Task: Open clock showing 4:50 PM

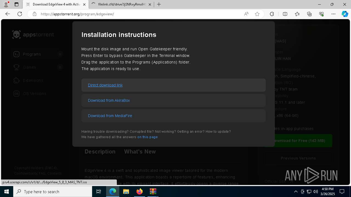Action: [328, 192]
